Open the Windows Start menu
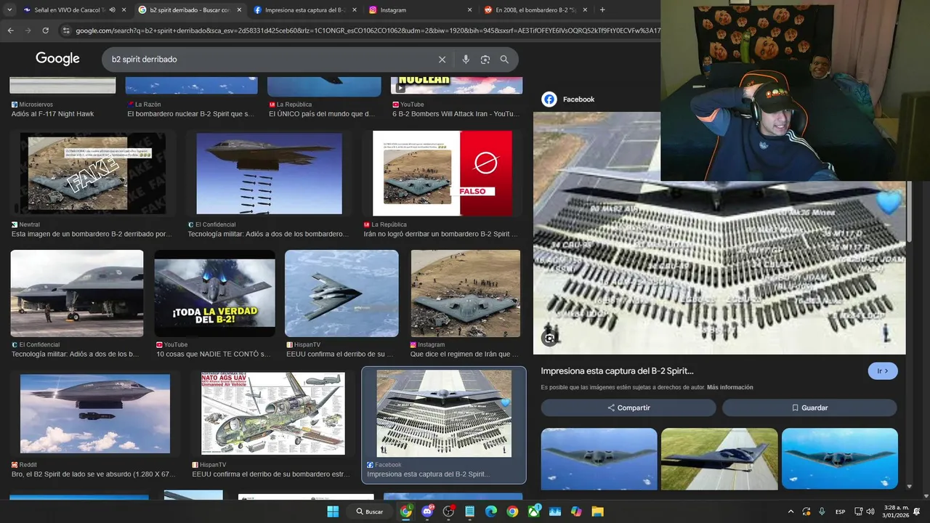Screen dimensions: 930x523 [333, 511]
